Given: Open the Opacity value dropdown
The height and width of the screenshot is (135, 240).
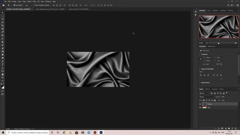Looking at the screenshot, I should tap(226, 97).
